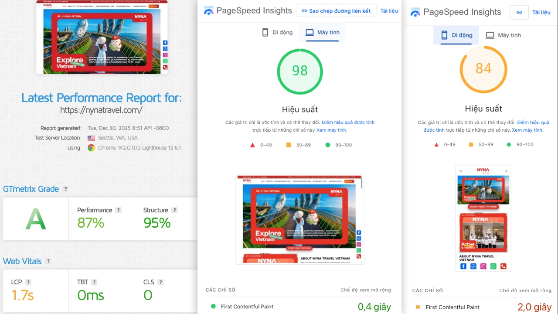
Task: Click the 98 performance score gauge
Action: 299,71
